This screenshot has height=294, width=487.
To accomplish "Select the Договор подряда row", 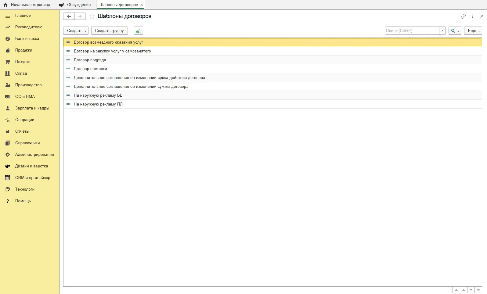I will pyautogui.click(x=272, y=60).
